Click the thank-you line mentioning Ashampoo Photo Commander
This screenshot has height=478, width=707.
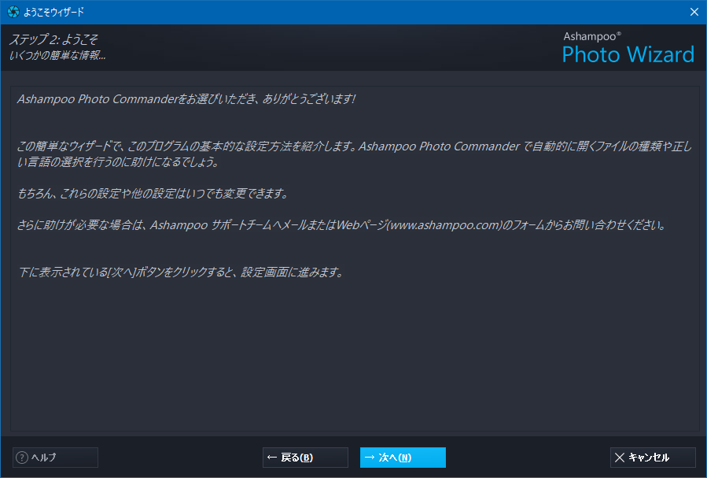click(x=186, y=99)
